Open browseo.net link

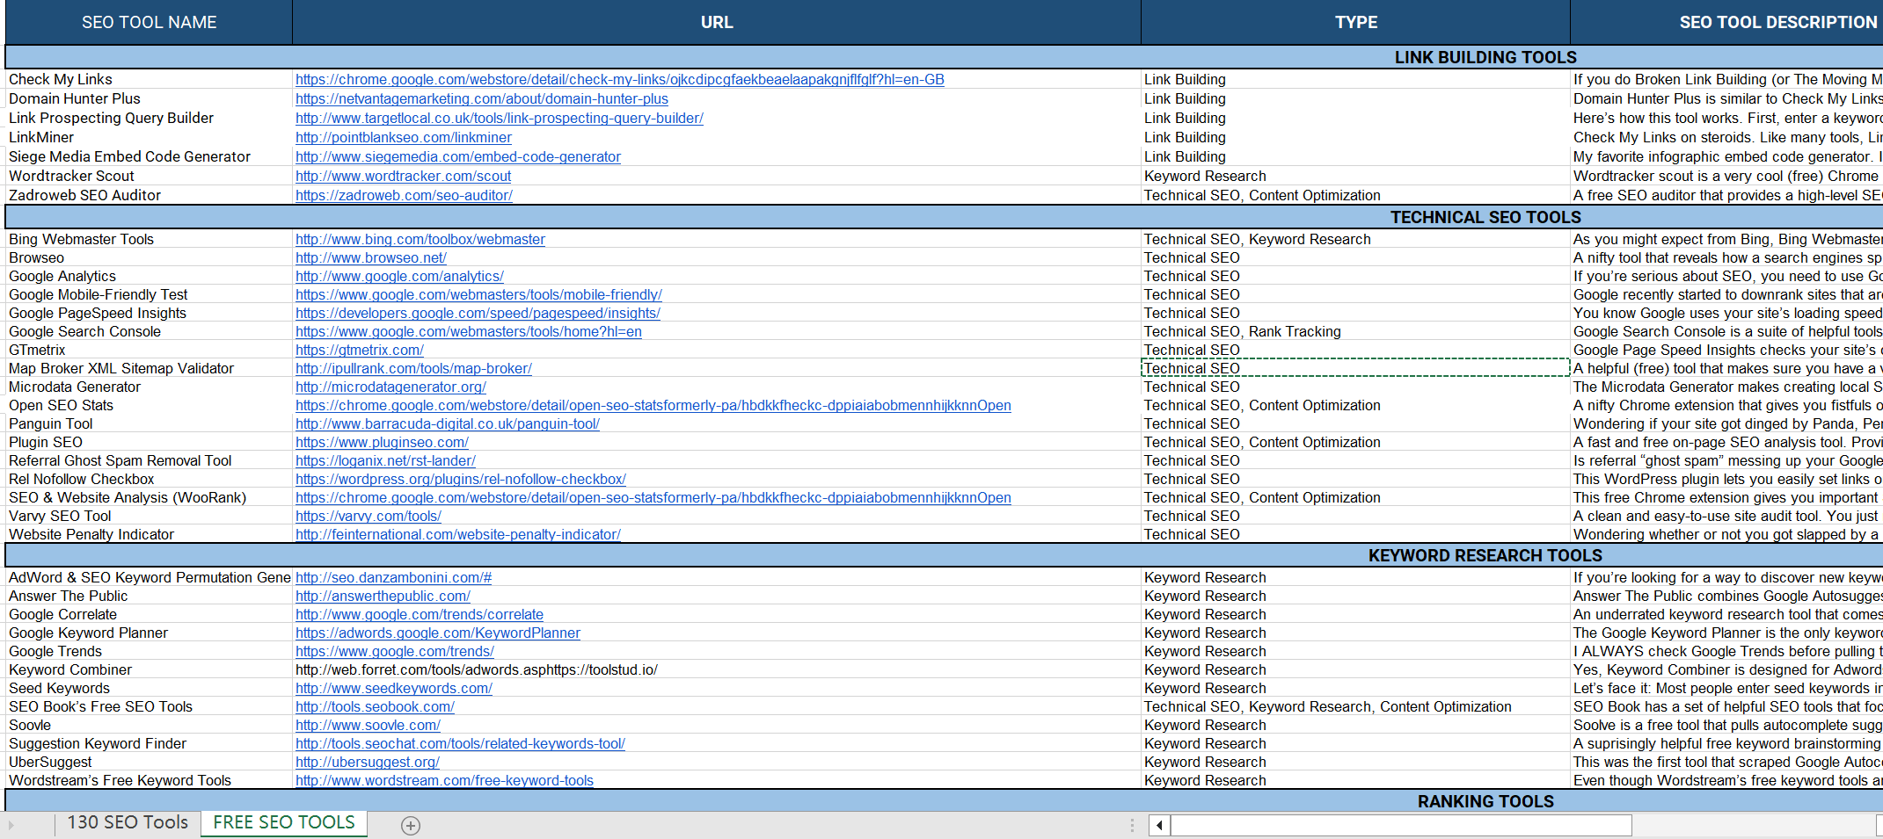pyautogui.click(x=371, y=257)
